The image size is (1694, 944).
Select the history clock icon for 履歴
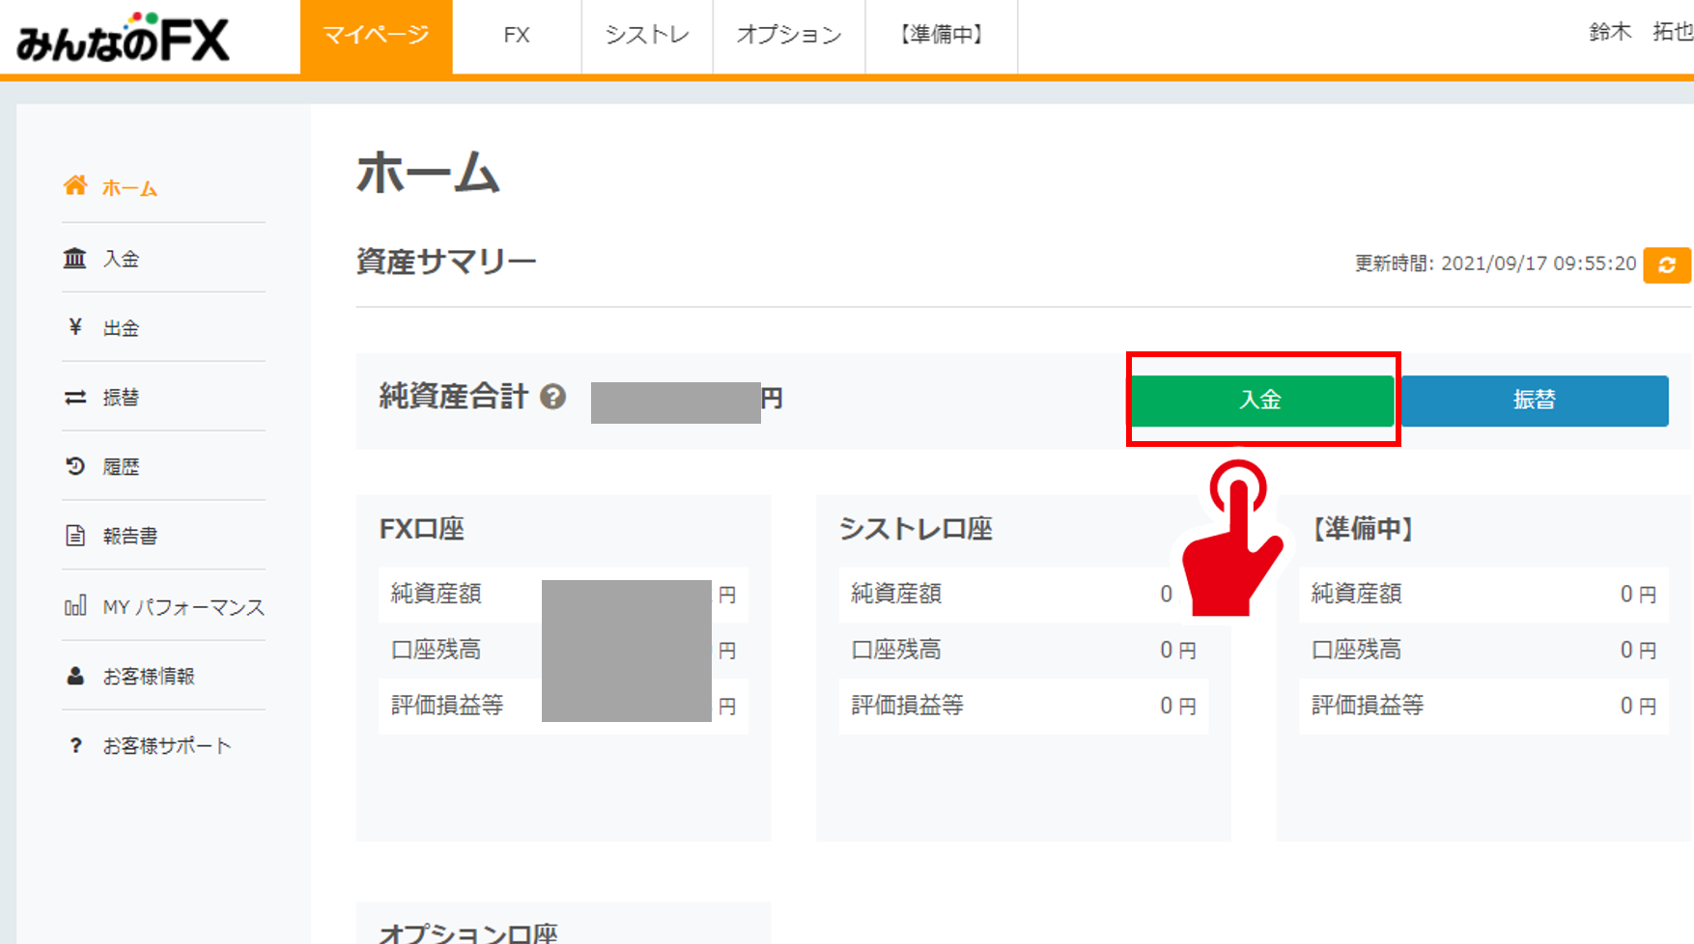(x=76, y=466)
